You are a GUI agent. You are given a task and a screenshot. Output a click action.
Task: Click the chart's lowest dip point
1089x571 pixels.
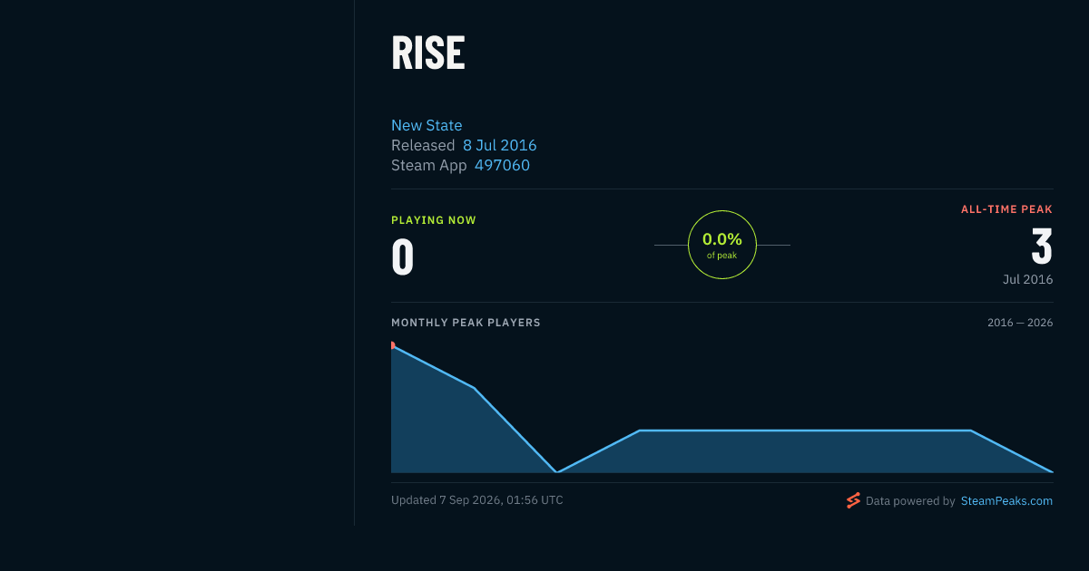coord(557,472)
